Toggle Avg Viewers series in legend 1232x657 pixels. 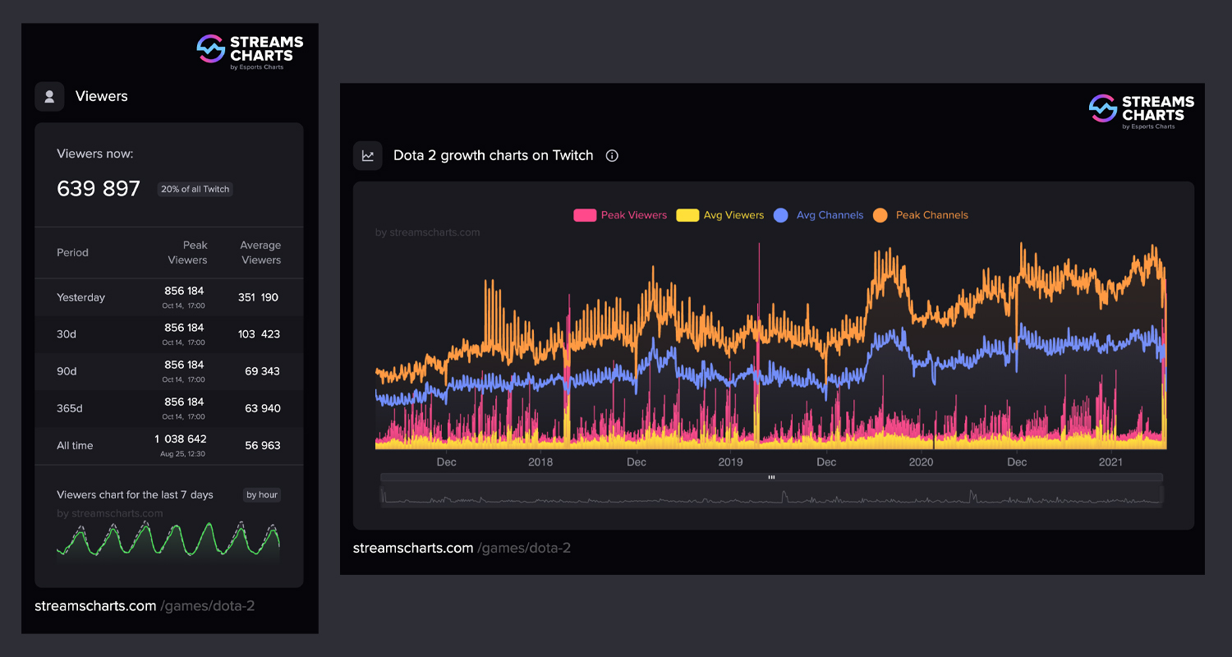(x=720, y=215)
